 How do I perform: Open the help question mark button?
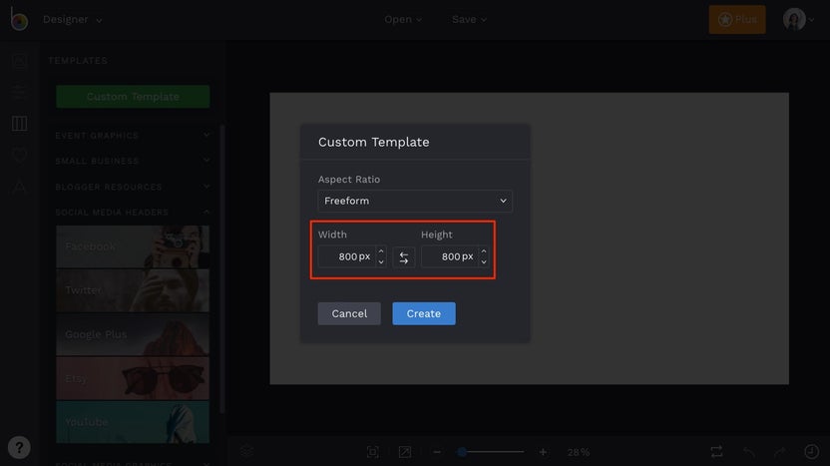pos(19,447)
